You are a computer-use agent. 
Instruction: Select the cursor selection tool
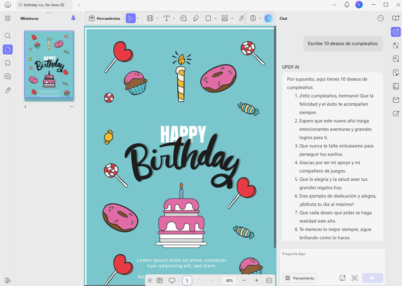pos(131,19)
